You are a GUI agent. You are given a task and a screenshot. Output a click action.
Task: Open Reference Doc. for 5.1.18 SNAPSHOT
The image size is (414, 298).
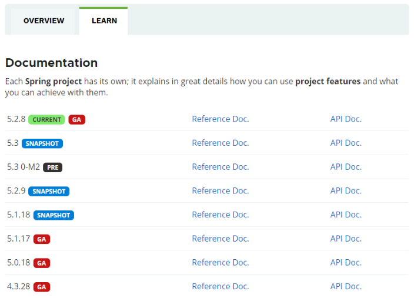tap(221, 215)
